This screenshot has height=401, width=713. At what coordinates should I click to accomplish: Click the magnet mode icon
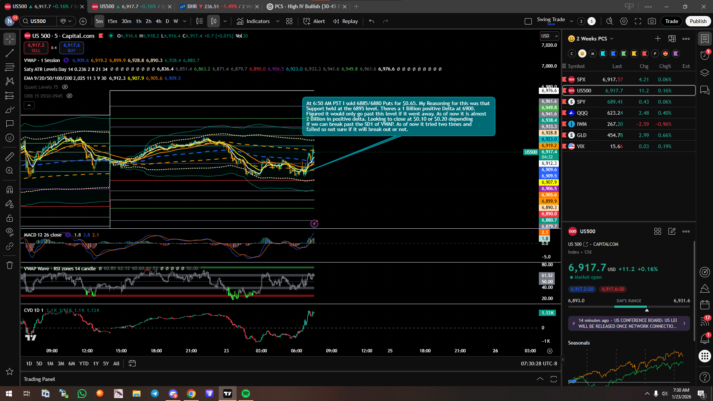[10, 190]
